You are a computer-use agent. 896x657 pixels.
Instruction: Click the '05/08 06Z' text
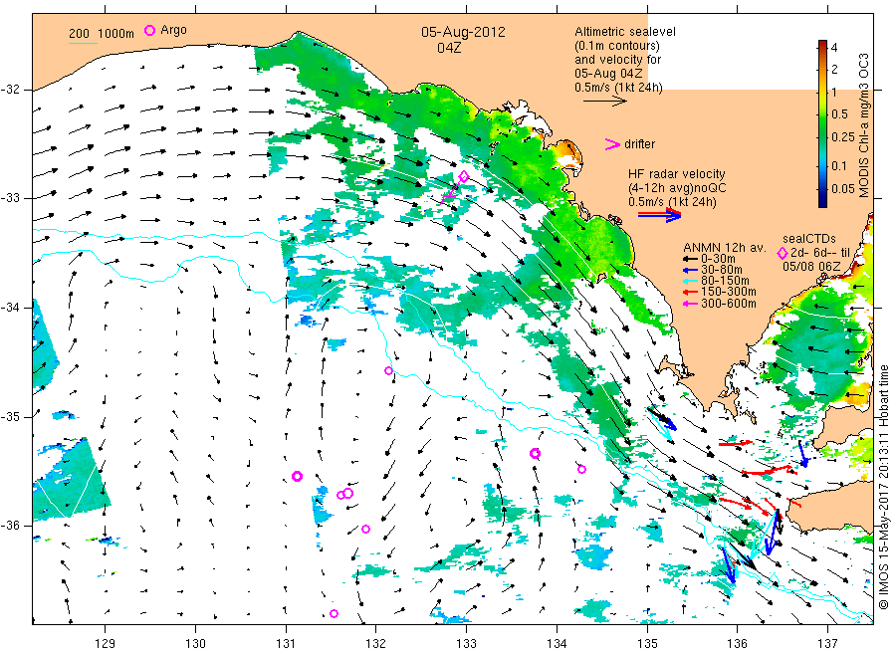811,267
